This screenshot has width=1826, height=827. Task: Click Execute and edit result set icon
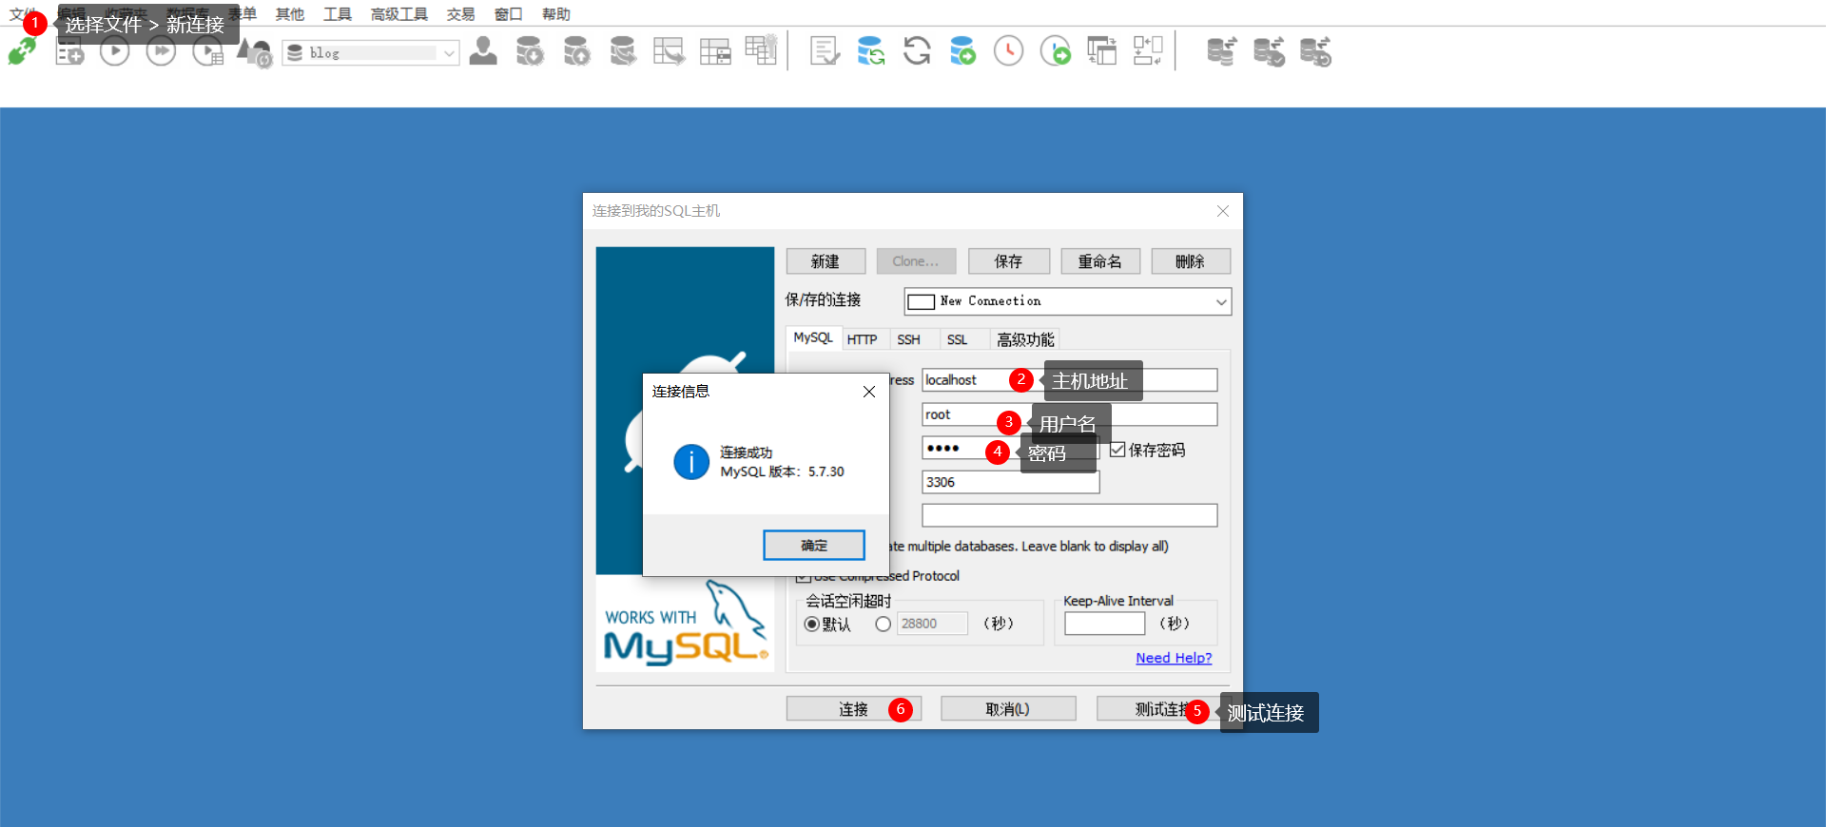point(207,51)
